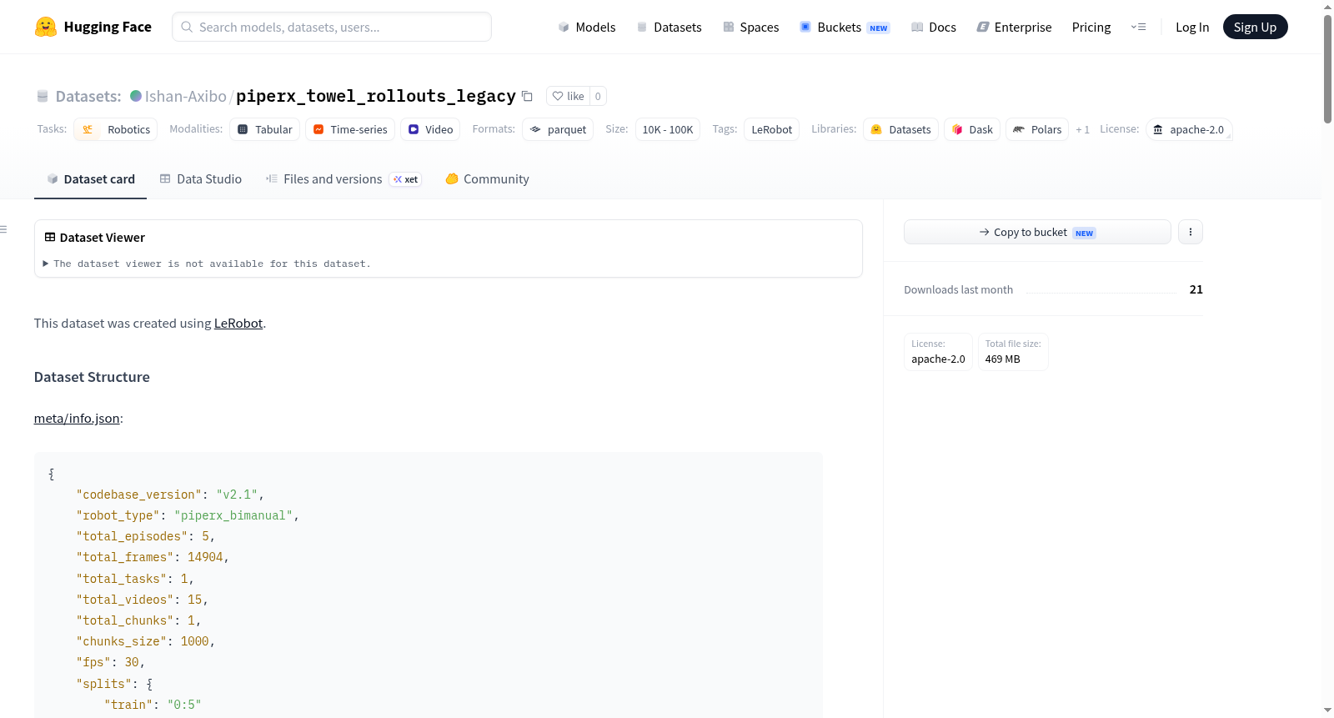Click Log In
1334x718 pixels.
pos(1192,28)
